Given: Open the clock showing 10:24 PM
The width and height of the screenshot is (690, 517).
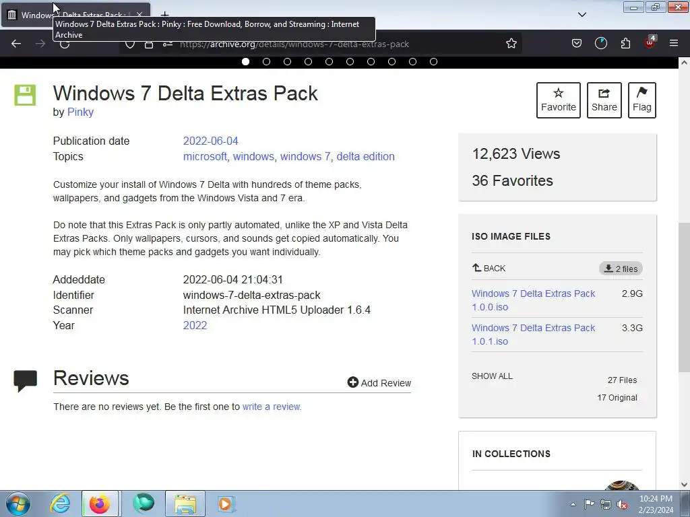Looking at the screenshot, I should 656,504.
